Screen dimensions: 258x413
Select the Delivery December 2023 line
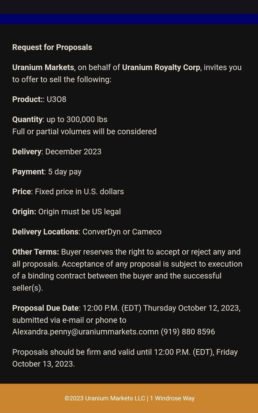tap(57, 151)
